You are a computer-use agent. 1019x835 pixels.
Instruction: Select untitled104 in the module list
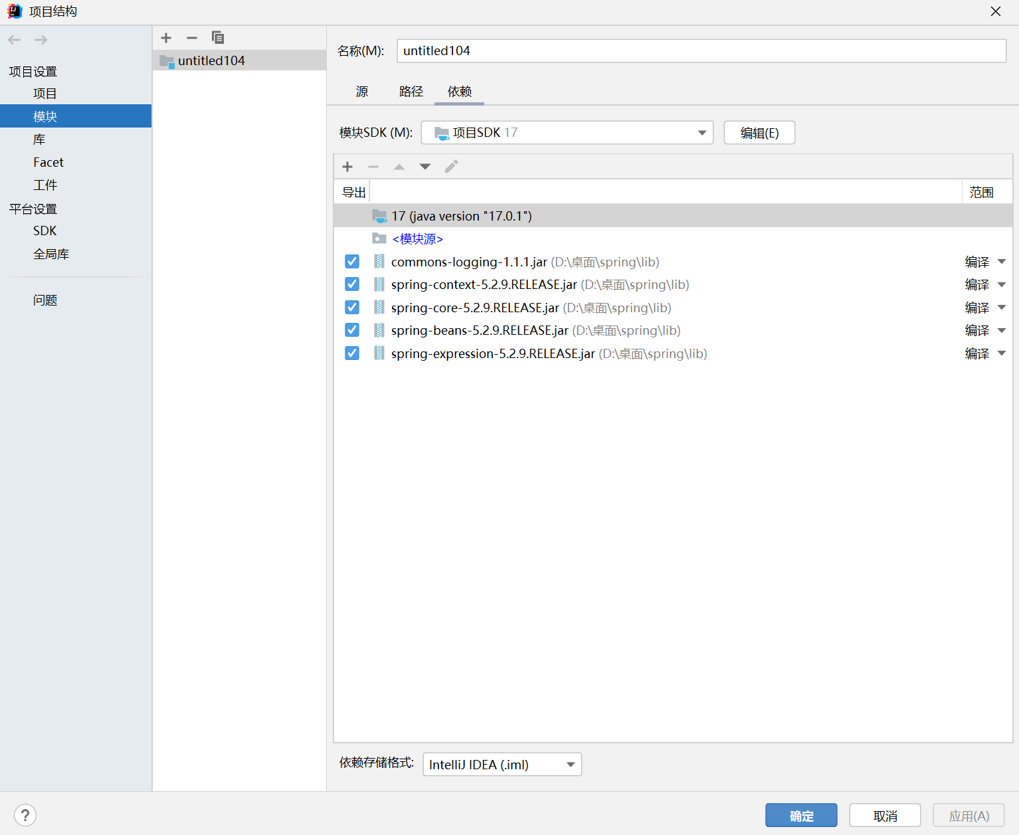(239, 60)
